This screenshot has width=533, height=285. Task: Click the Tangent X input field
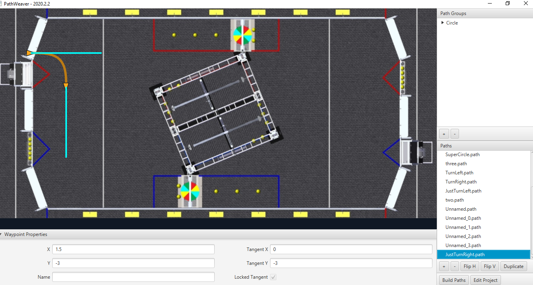click(351, 249)
